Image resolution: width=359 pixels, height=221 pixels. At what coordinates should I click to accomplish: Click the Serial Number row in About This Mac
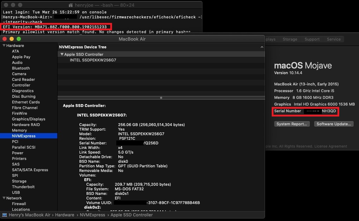(x=305, y=111)
